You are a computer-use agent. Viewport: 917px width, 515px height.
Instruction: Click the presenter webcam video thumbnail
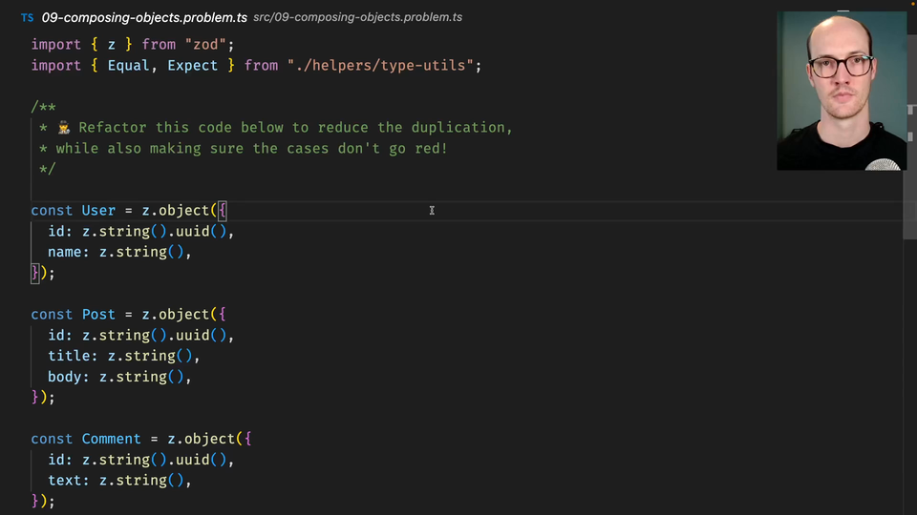pyautogui.click(x=842, y=91)
